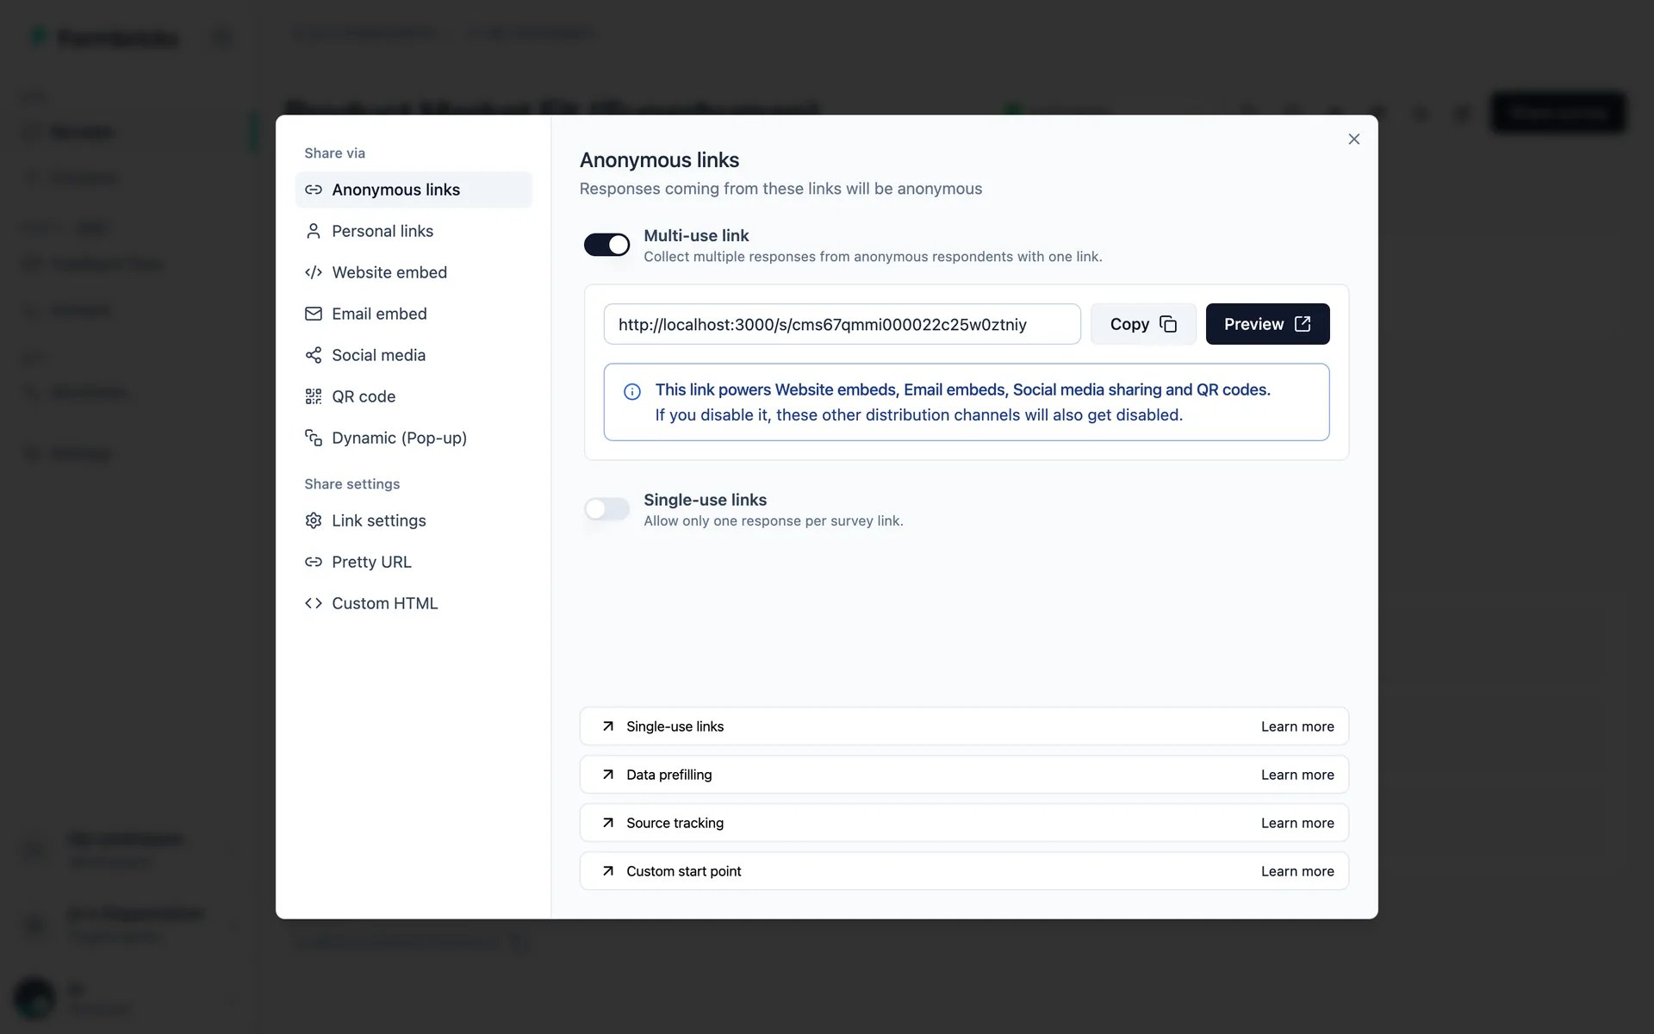Screen dimensions: 1654x1034
Task: Disable the Multi-use link toggle
Action: click(x=607, y=245)
